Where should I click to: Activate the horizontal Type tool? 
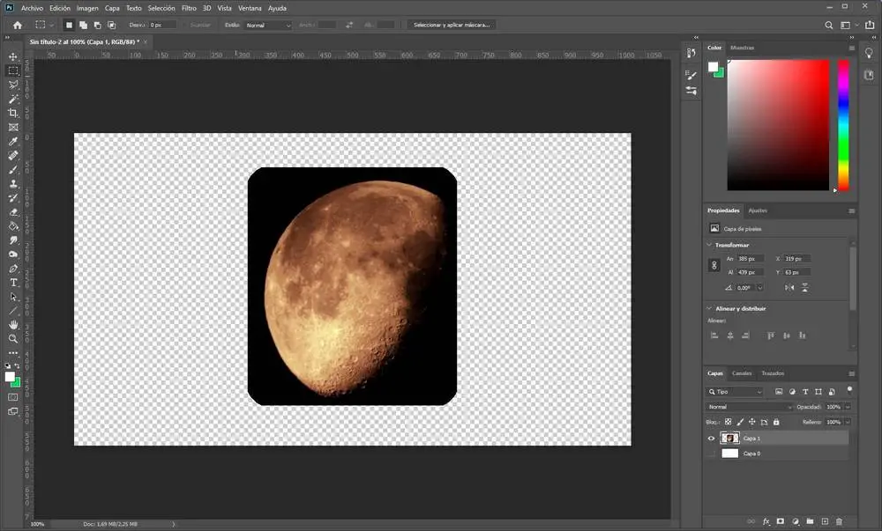click(13, 282)
